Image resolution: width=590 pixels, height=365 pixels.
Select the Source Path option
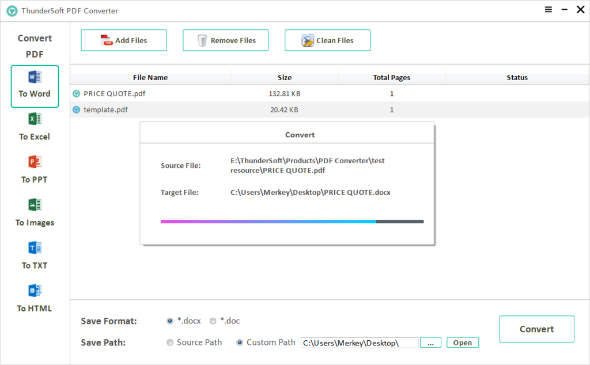(170, 343)
